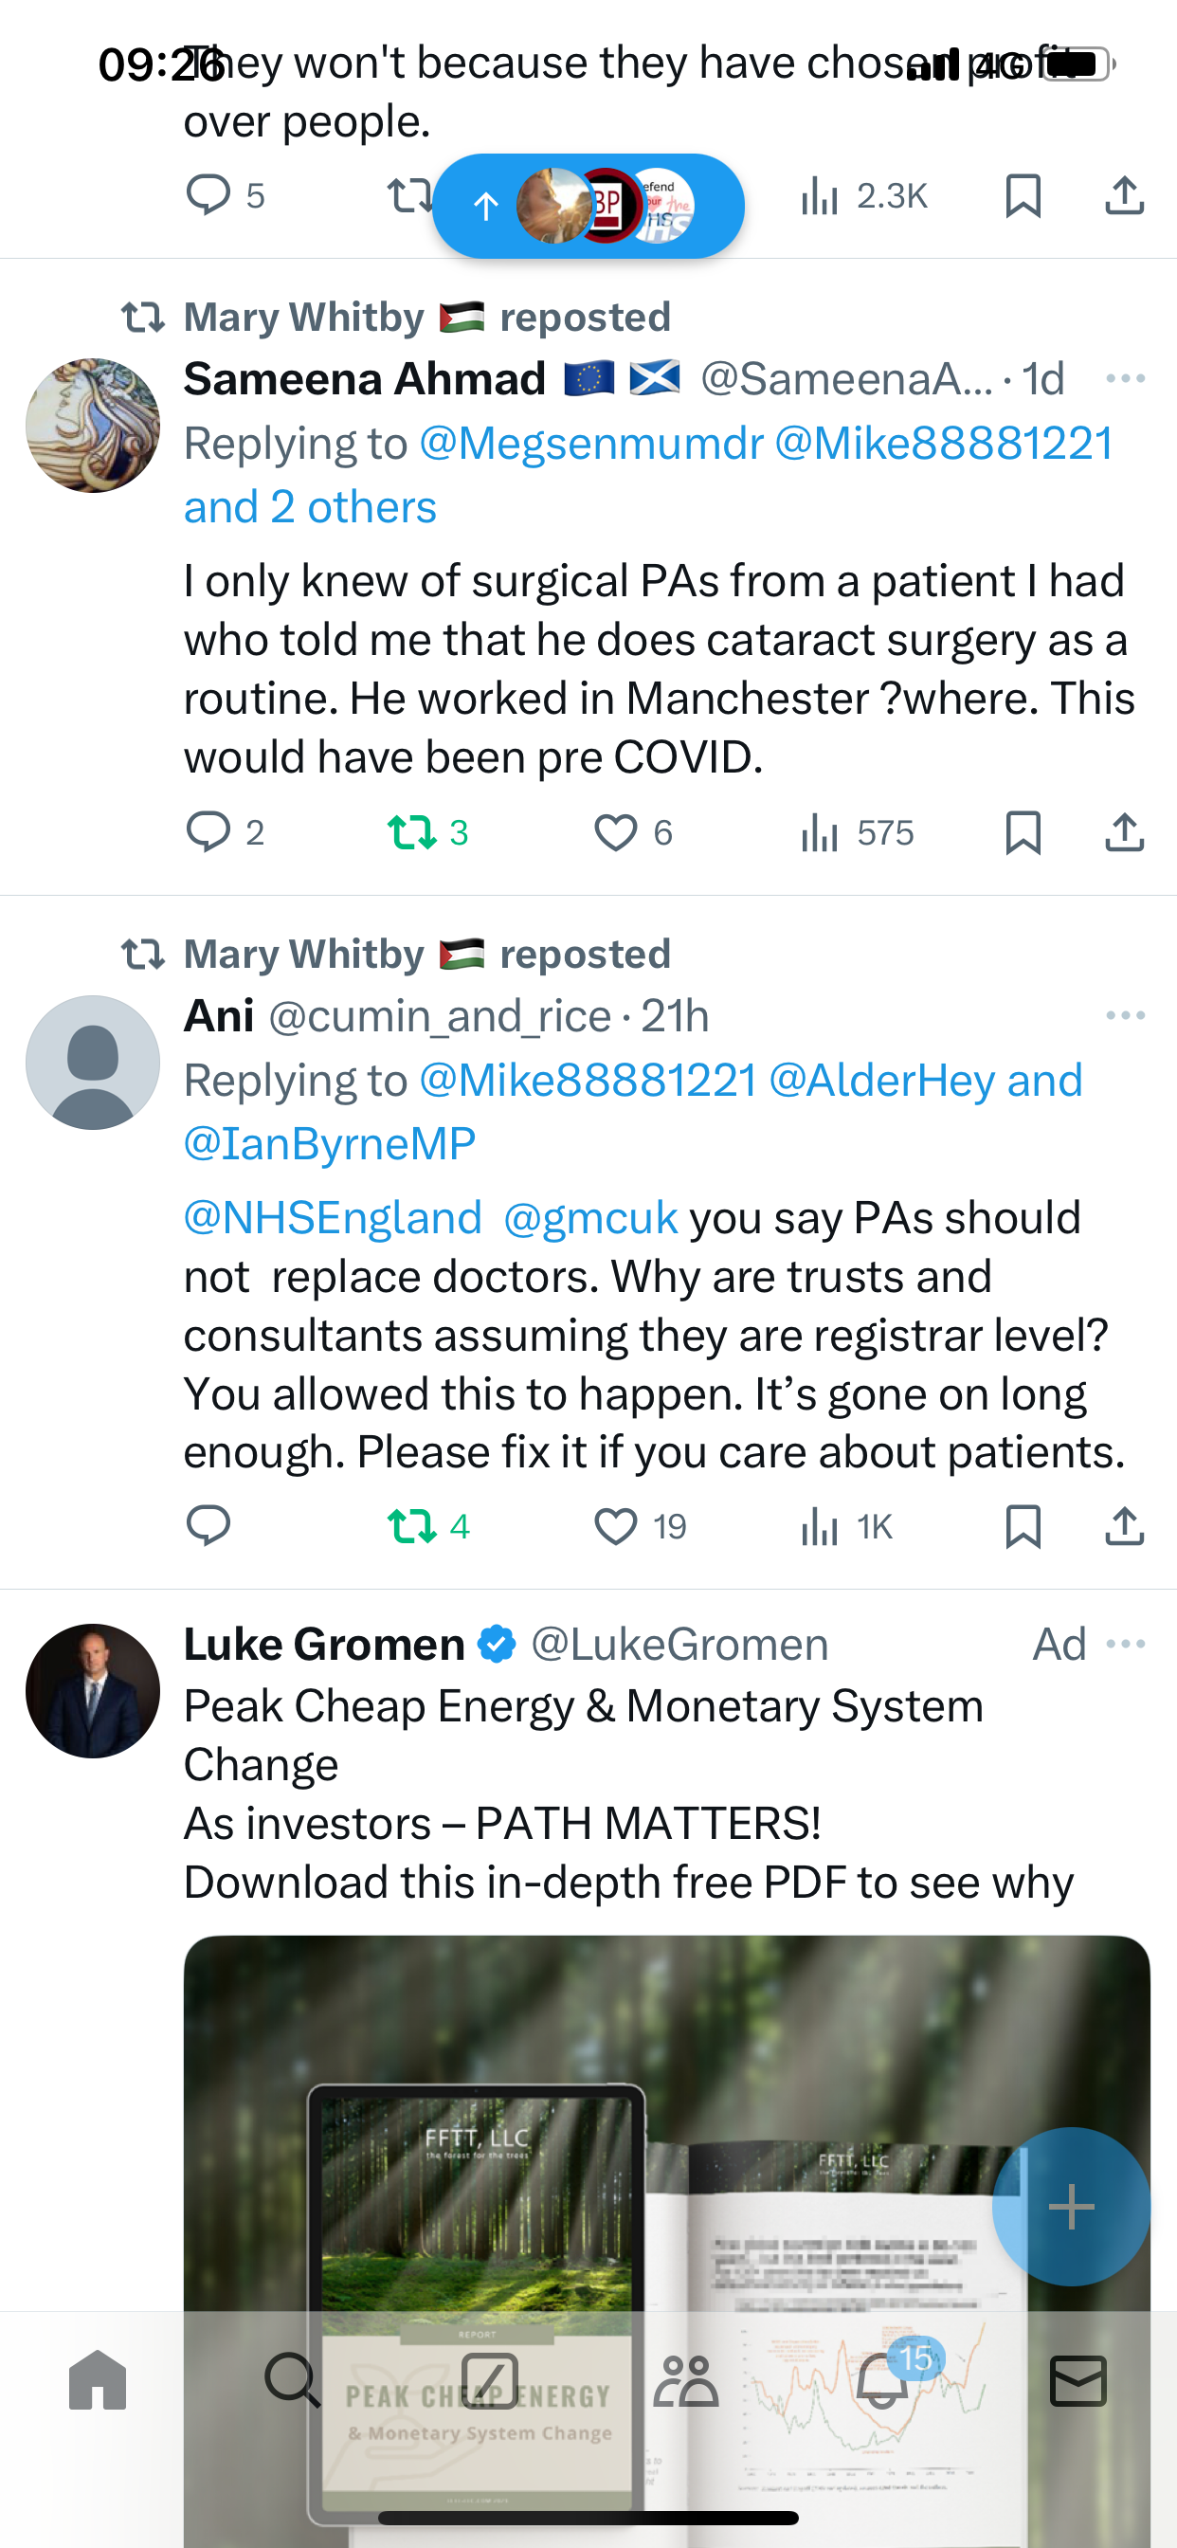The height and width of the screenshot is (2548, 1177).
Task: Share Ani's post via share icon
Action: click(1125, 1526)
